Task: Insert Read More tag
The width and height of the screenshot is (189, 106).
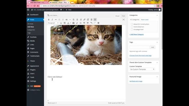Action: (92, 20)
